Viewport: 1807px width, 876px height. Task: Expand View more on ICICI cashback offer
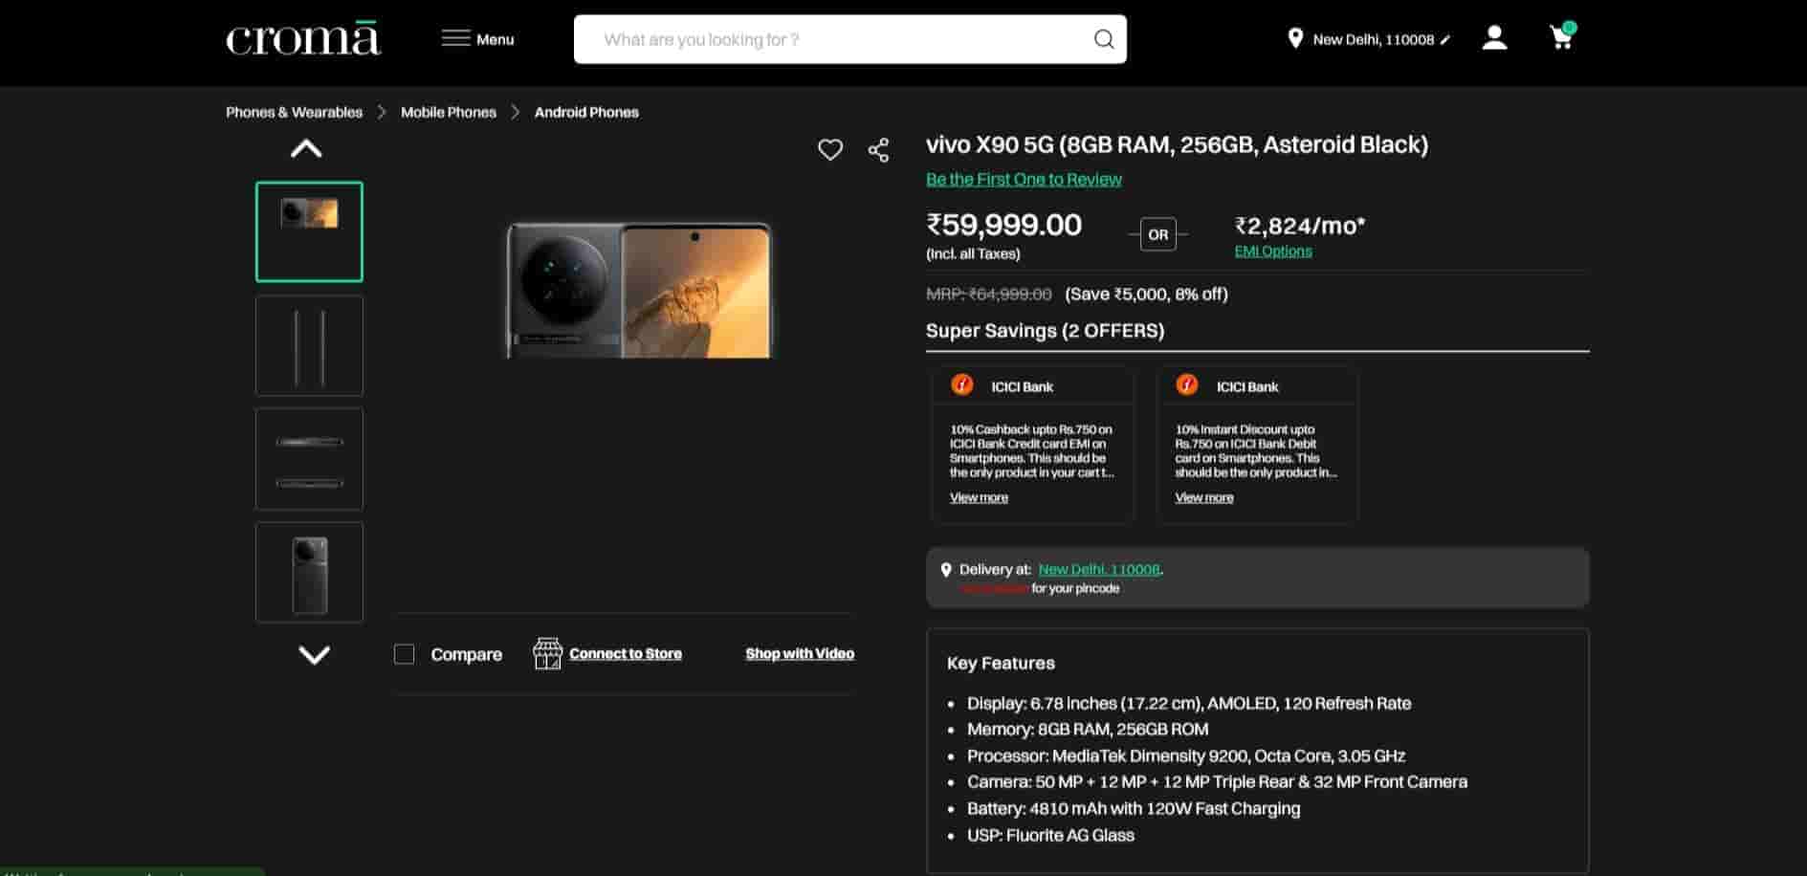tap(979, 497)
